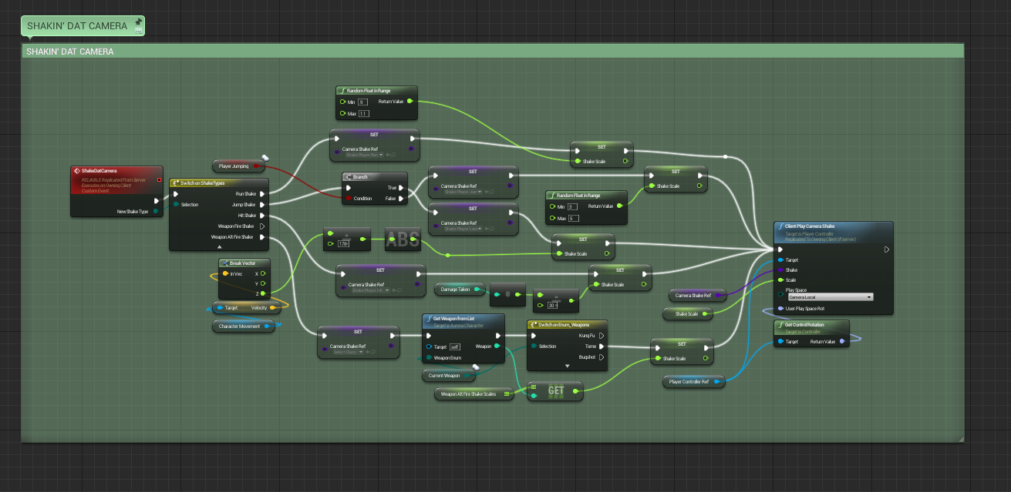Click Client Play Camera Shake exec output pin
Viewport: 1011px width, 492px height.
[x=887, y=249]
